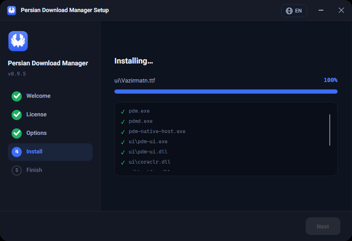Click the blue installation progress bar
This screenshot has width=352, height=241.
pyautogui.click(x=226, y=91)
